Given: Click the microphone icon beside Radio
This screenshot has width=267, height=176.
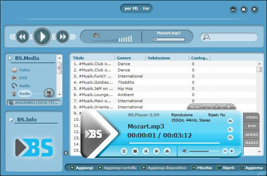Looking at the screenshot, I should click(x=48, y=93).
